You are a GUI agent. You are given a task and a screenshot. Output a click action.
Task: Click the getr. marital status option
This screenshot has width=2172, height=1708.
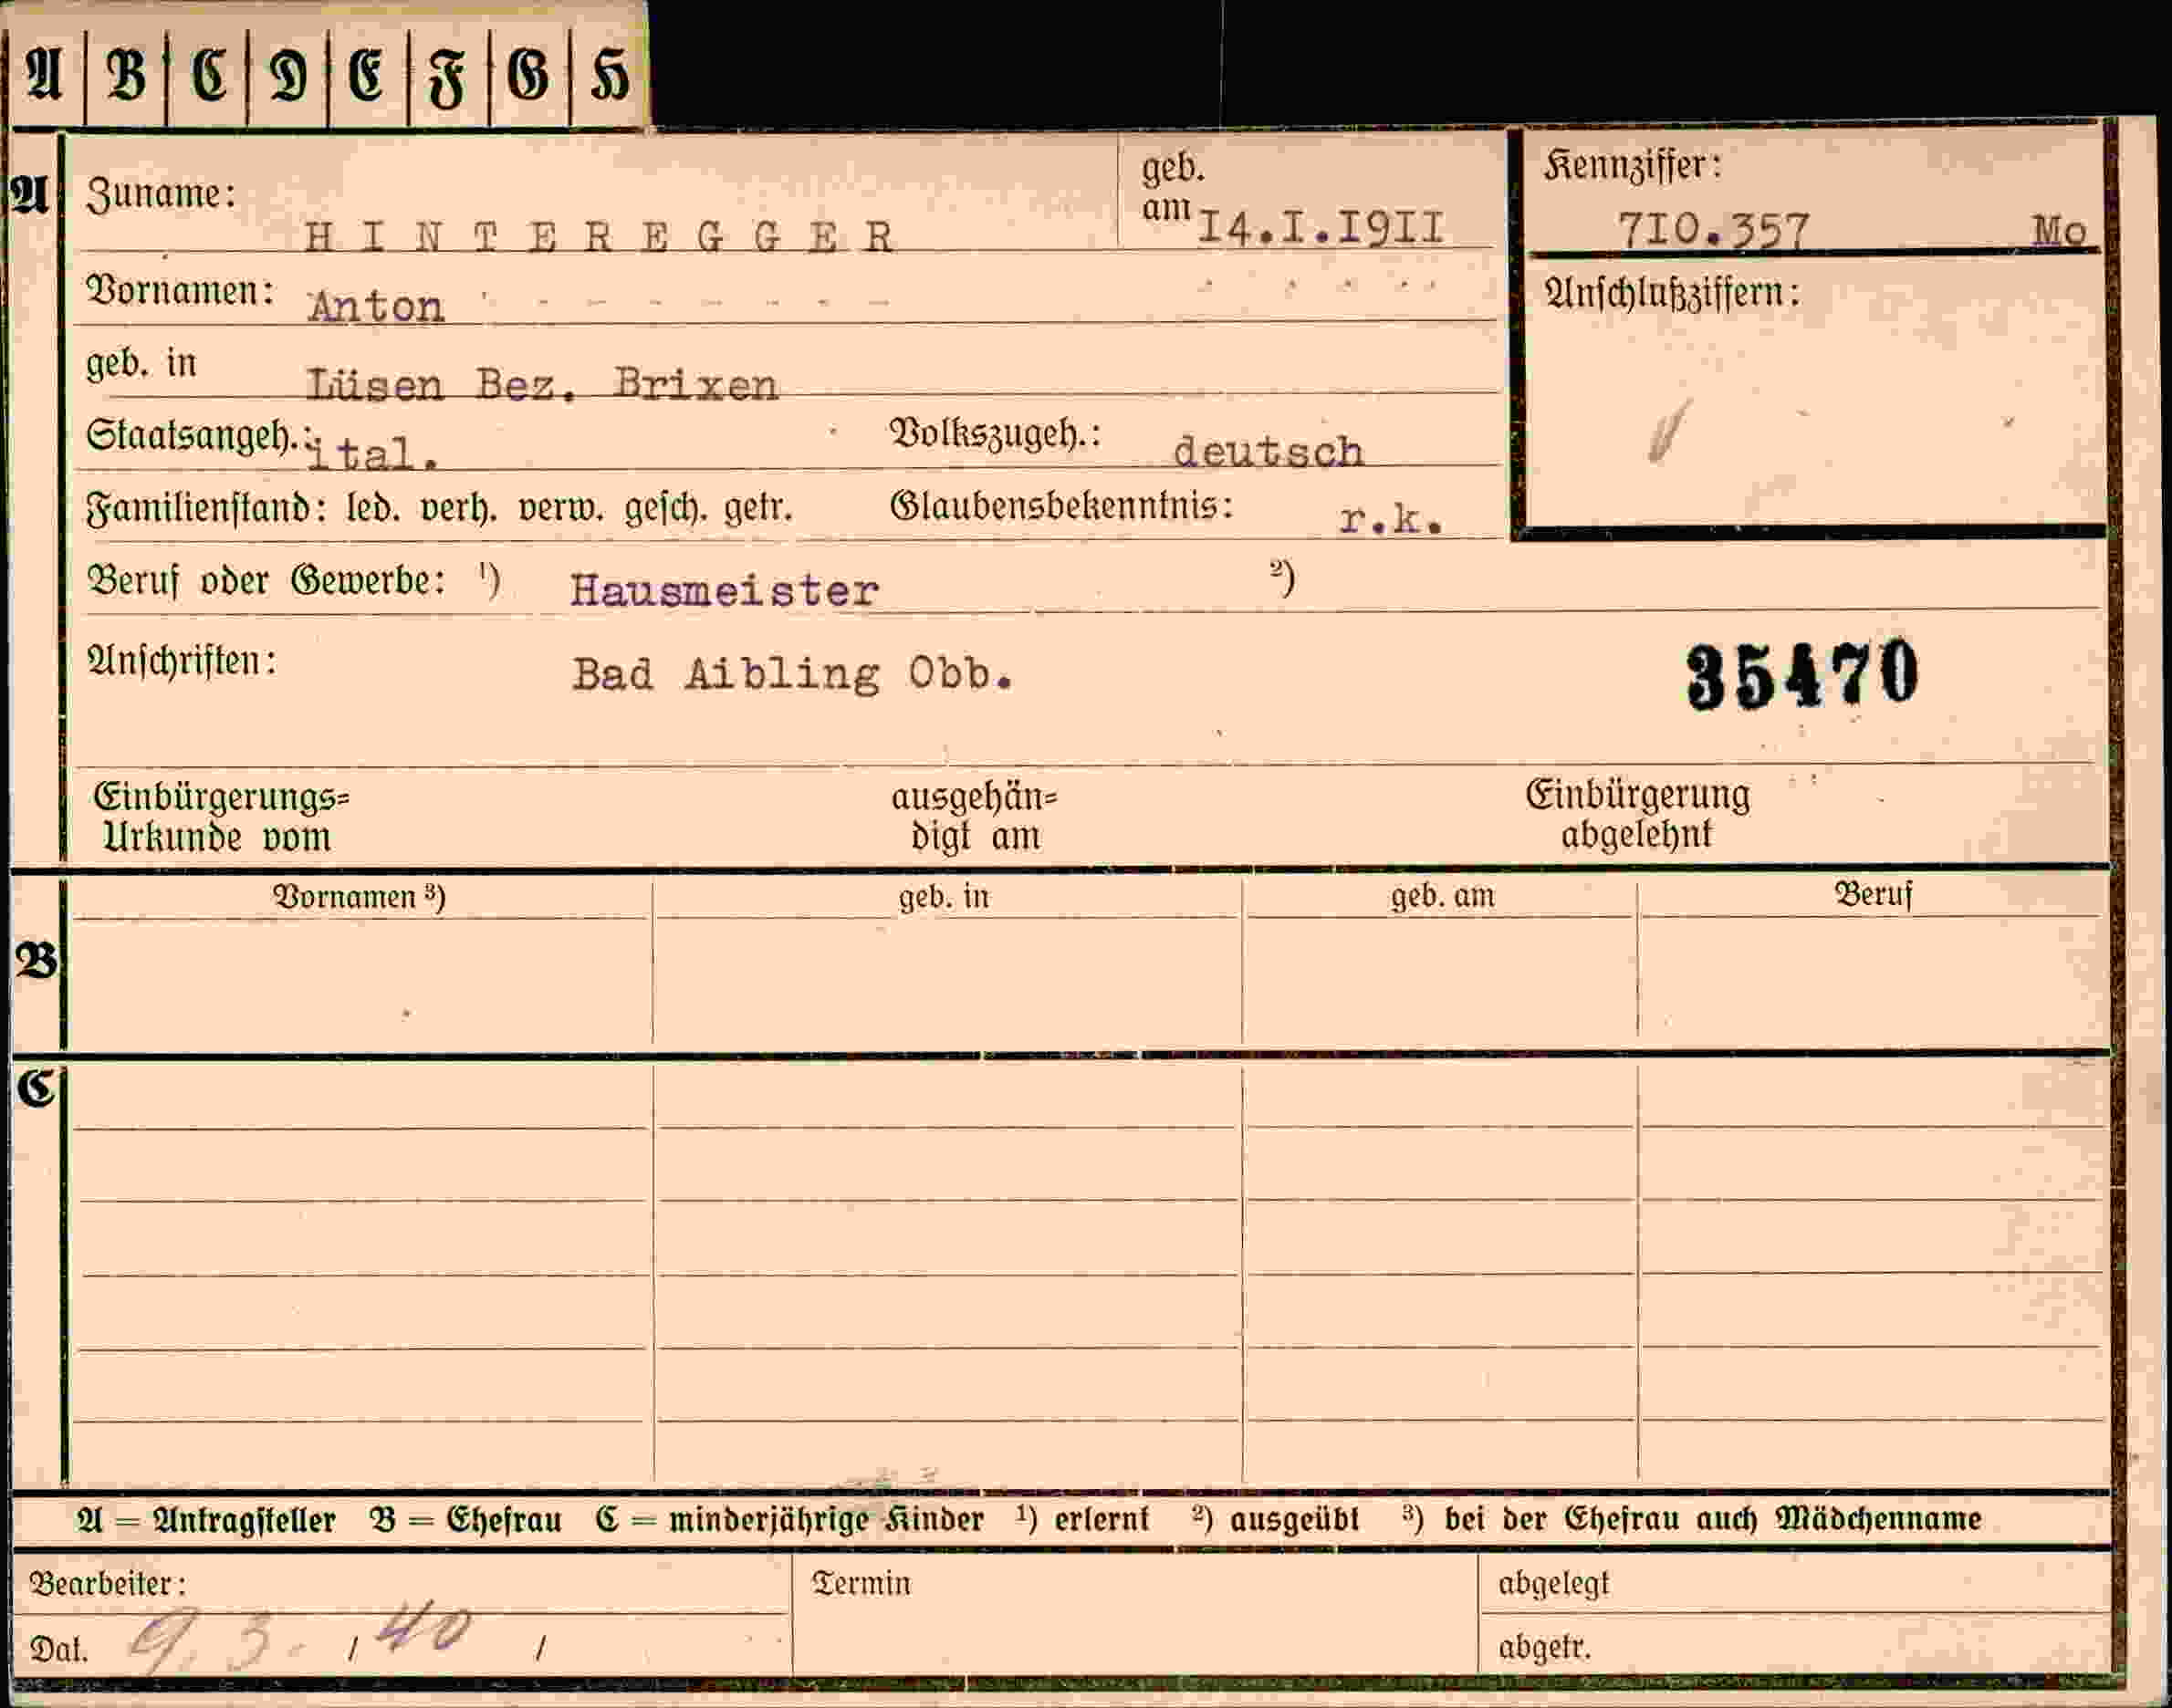click(x=759, y=509)
